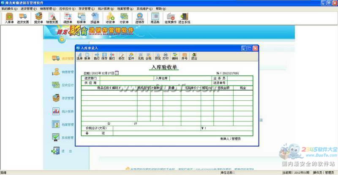Screen dimensions: 338x175
Task: Open 销售管理 menu
Action: (x=48, y=8)
